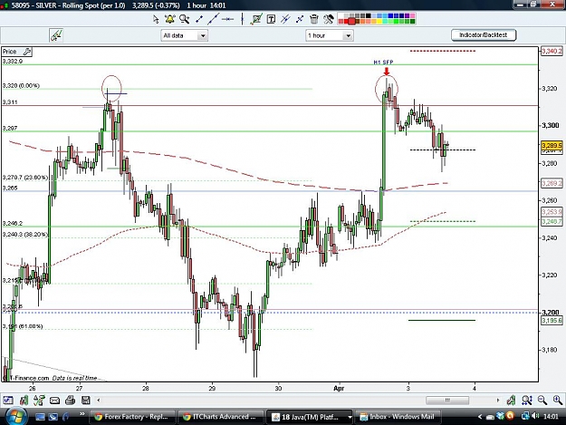This screenshot has height=425, width=566.
Task: Click the 3,270.7 (23.60%) Fibonacci label
Action: pyautogui.click(x=25, y=178)
